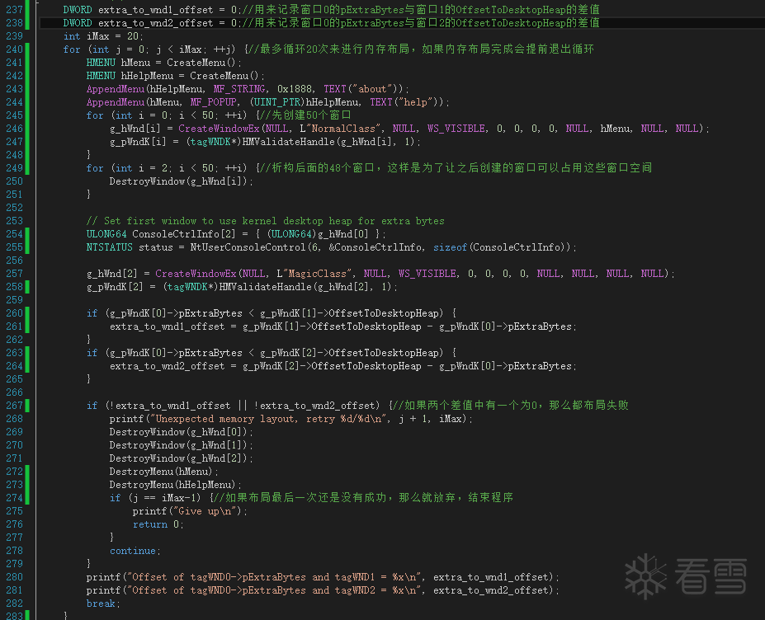Click the 0x1888 hex value
The width and height of the screenshot is (765, 620).
pos(294,89)
